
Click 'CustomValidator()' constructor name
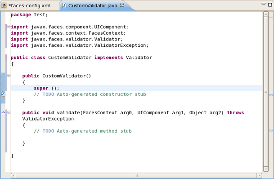click(67, 76)
